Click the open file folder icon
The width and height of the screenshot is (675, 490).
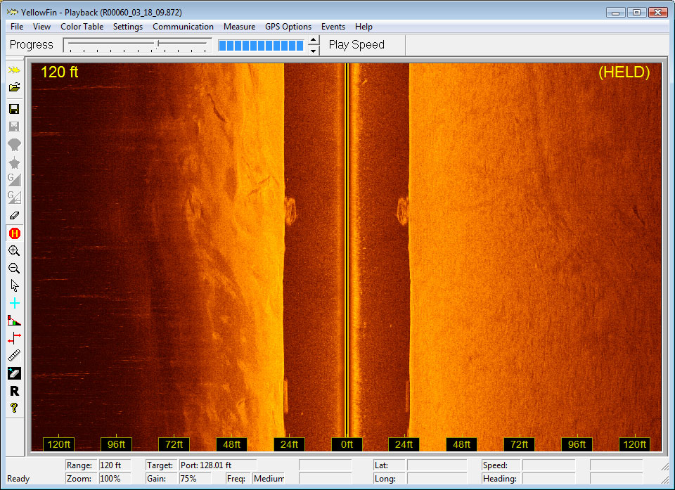[14, 88]
